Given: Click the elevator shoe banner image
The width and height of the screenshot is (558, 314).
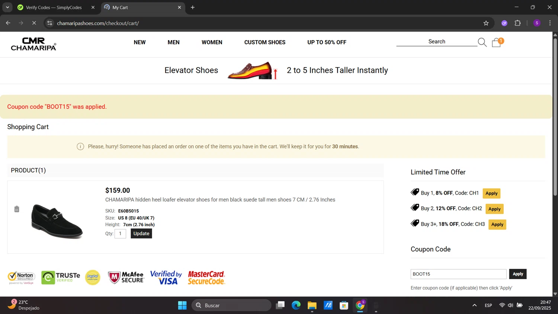Looking at the screenshot, I should [253, 70].
